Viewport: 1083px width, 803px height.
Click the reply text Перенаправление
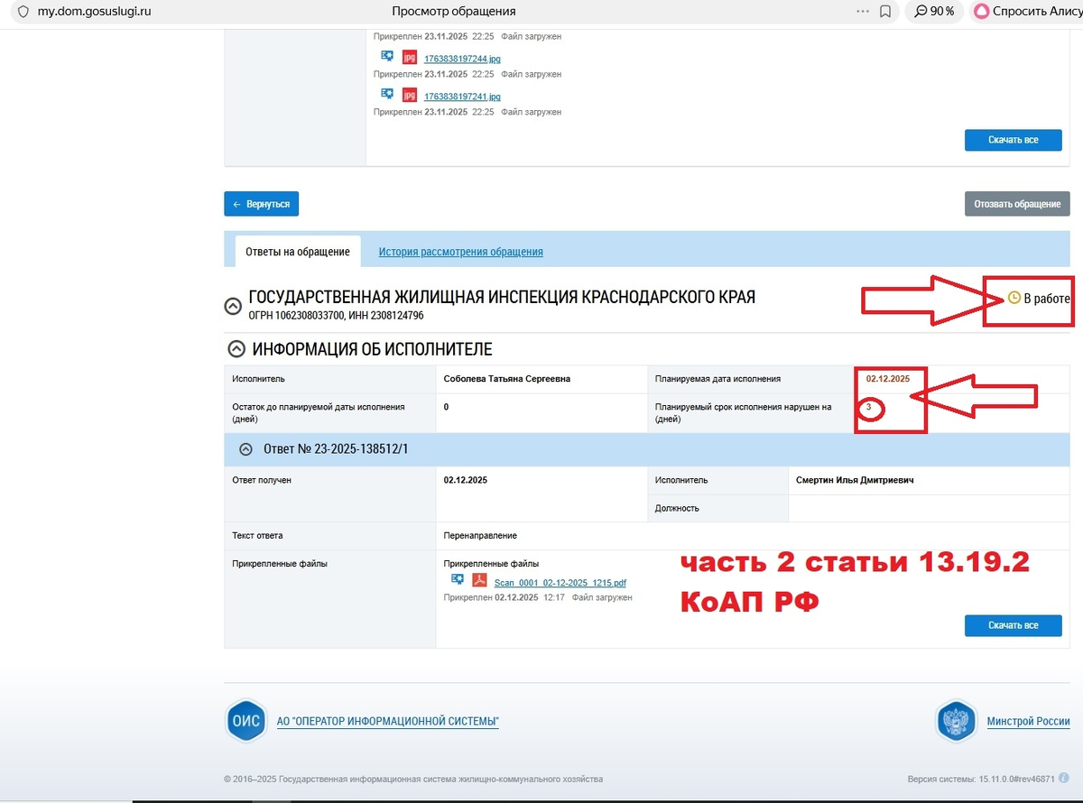pos(480,535)
